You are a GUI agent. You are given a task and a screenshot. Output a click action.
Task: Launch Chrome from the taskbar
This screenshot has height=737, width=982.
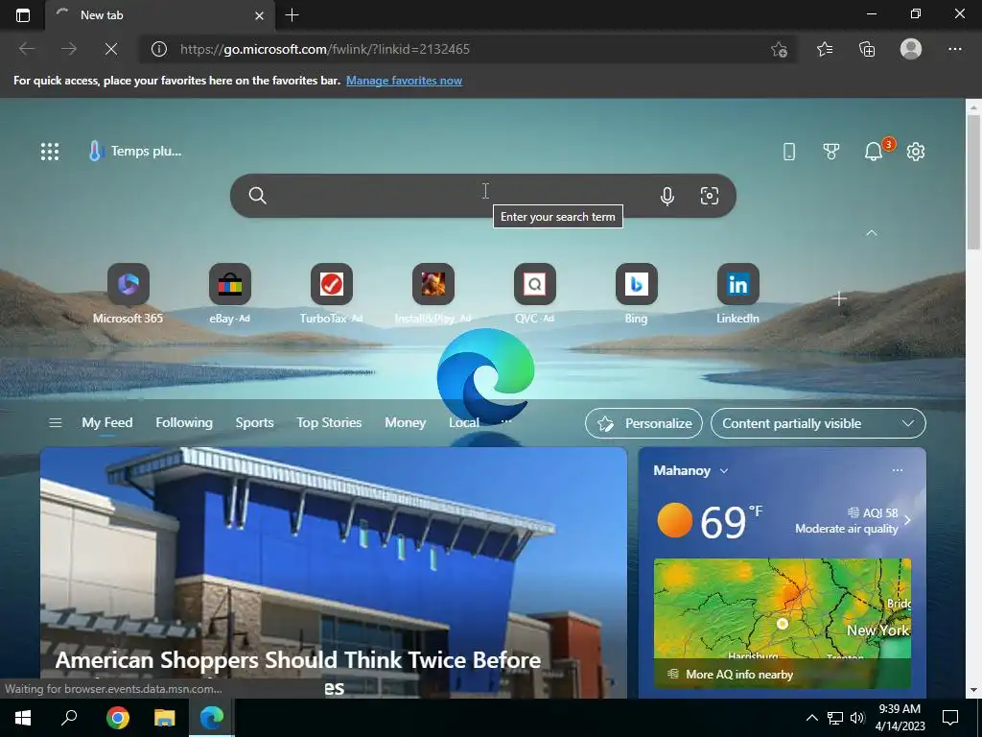click(x=117, y=718)
